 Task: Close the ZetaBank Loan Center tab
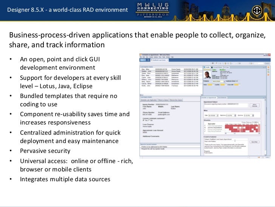pos(167,60)
